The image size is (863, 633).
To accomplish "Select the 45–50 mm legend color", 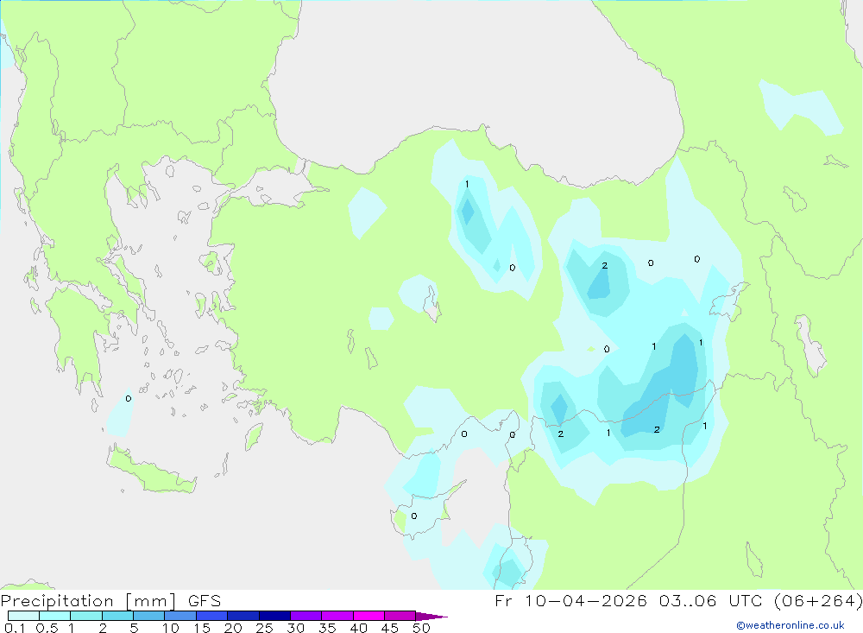I will pos(400,616).
